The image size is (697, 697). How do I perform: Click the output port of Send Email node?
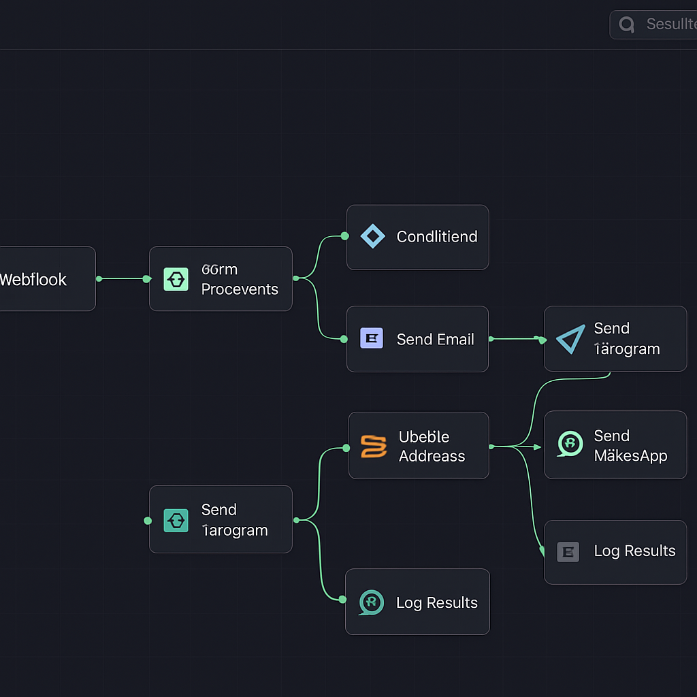coord(491,339)
